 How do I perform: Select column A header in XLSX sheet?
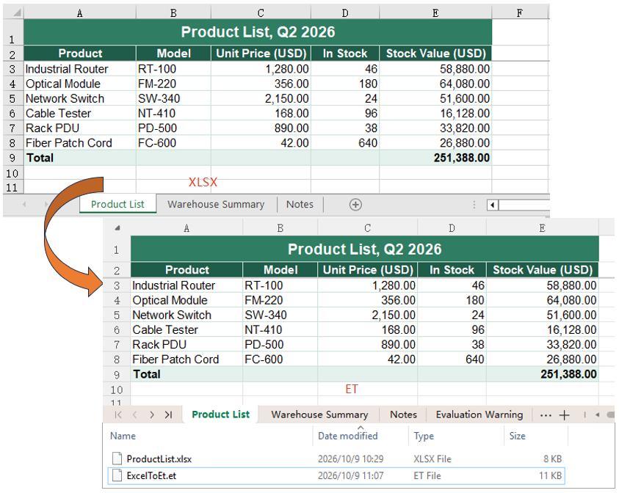[80, 13]
